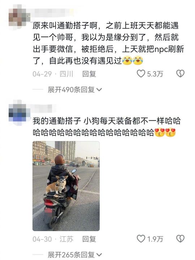
Task: Tap the 04-29 · 四川 timestamp
Action: point(53,74)
